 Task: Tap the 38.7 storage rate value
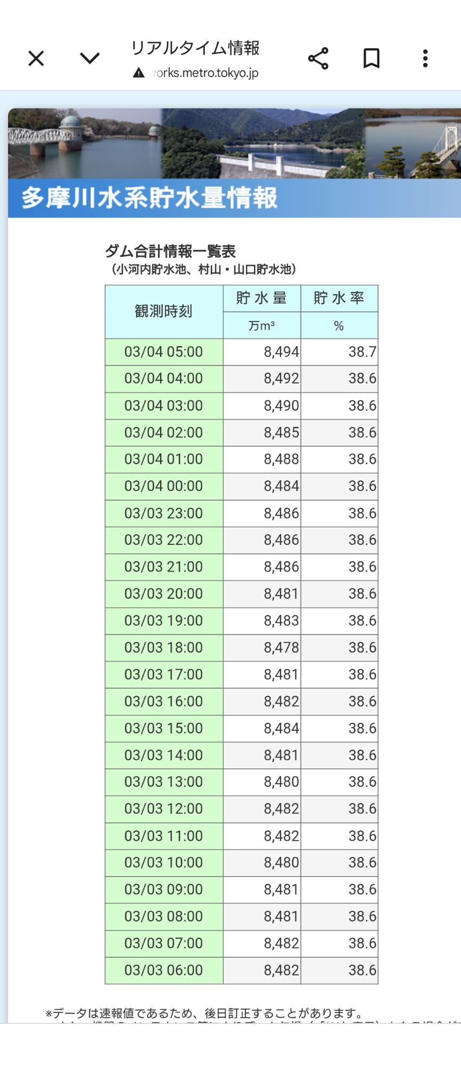[x=362, y=352]
